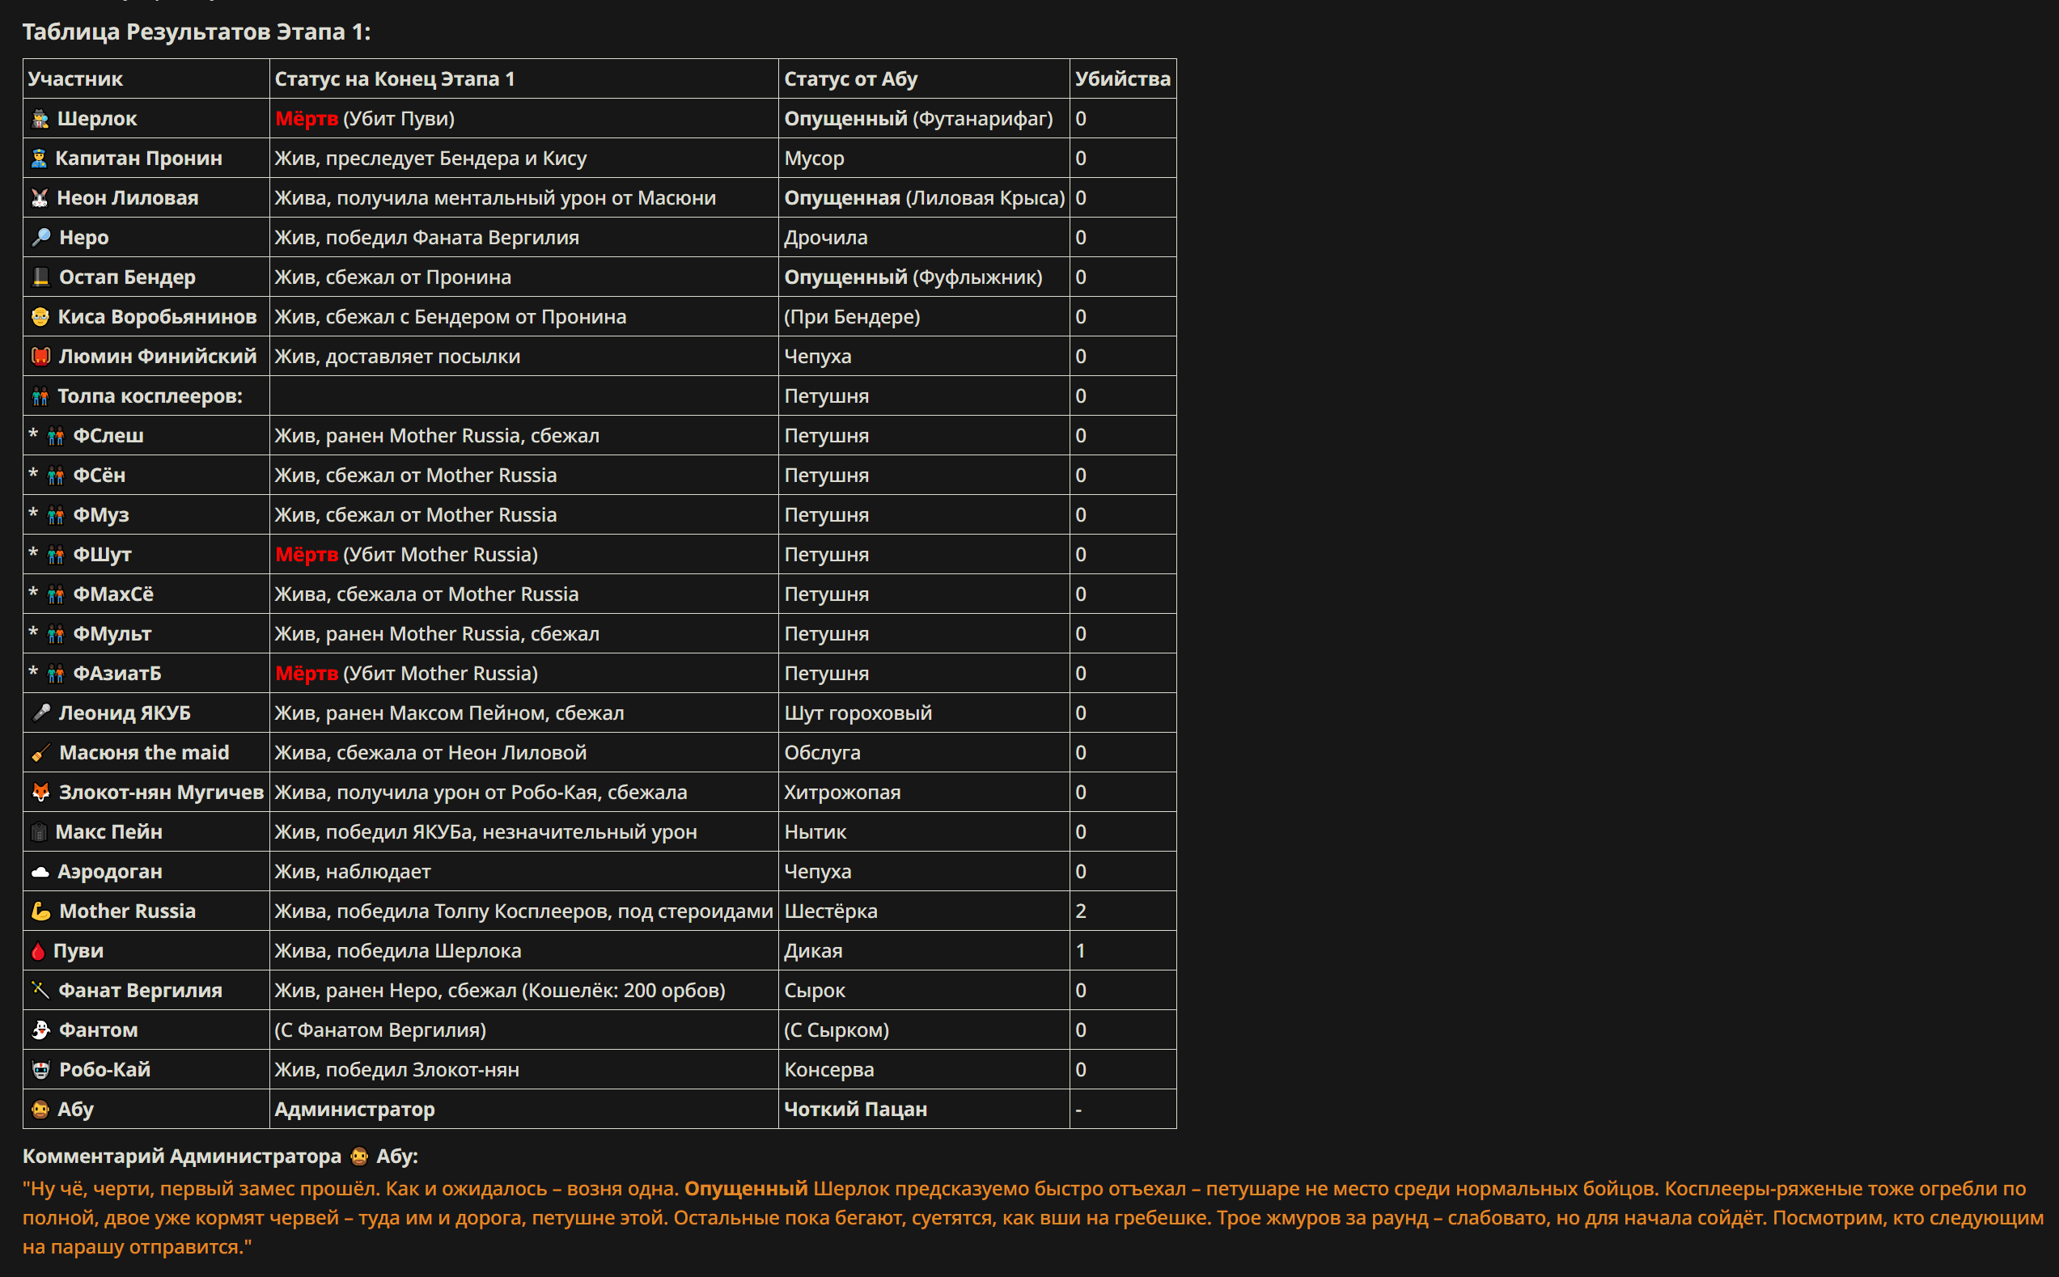This screenshot has width=2059, height=1277.
Task: Click the people emoji in the ФАзиатБ row
Action: point(56,674)
